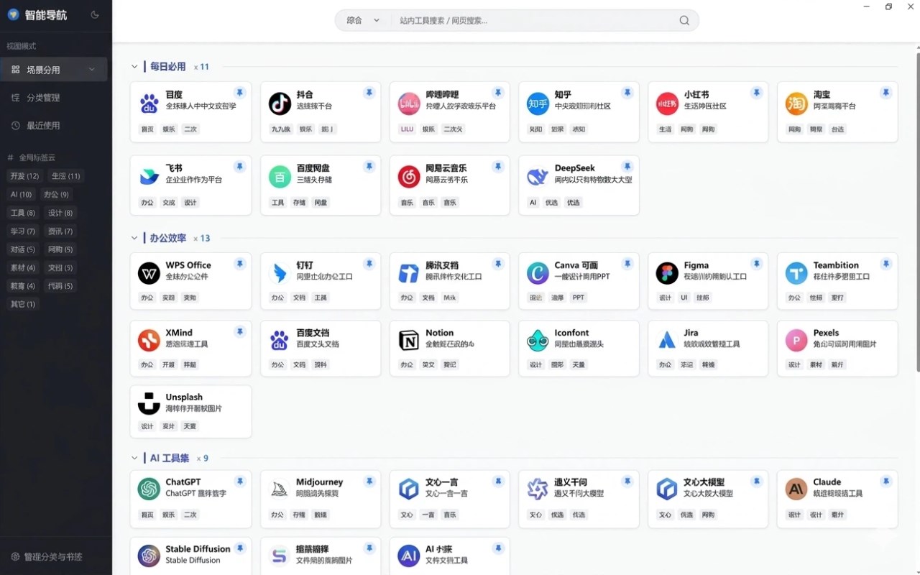Open 管理分类与书签 at the sidebar bottom
This screenshot has height=575, width=920.
pos(47,557)
